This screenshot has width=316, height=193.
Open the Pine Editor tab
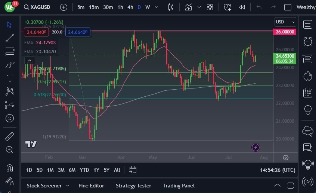click(91, 186)
